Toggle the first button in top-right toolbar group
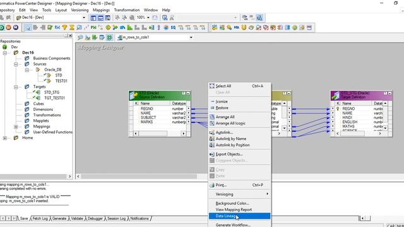 tap(245, 18)
